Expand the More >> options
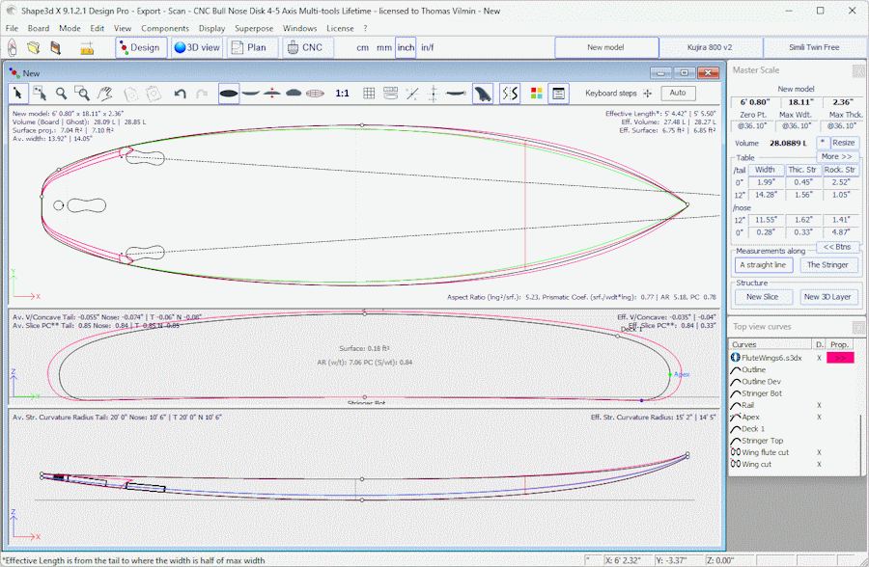Viewport: 869px width, 567px height. [836, 156]
